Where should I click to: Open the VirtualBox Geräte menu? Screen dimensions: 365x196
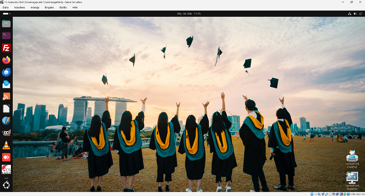point(63,7)
